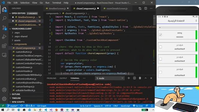
Task: Click the master branch in status bar
Action: [x=12, y=106]
